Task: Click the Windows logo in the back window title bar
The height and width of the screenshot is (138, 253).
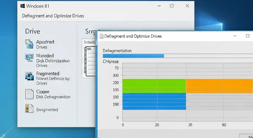Action: point(23,6)
